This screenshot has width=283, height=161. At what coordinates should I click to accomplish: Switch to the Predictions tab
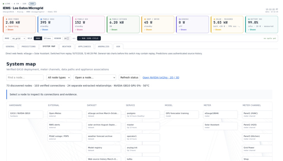coord(28,47)
